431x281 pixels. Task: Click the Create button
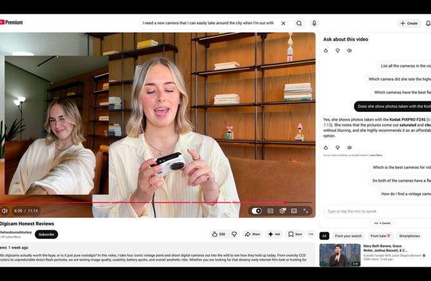409,23
